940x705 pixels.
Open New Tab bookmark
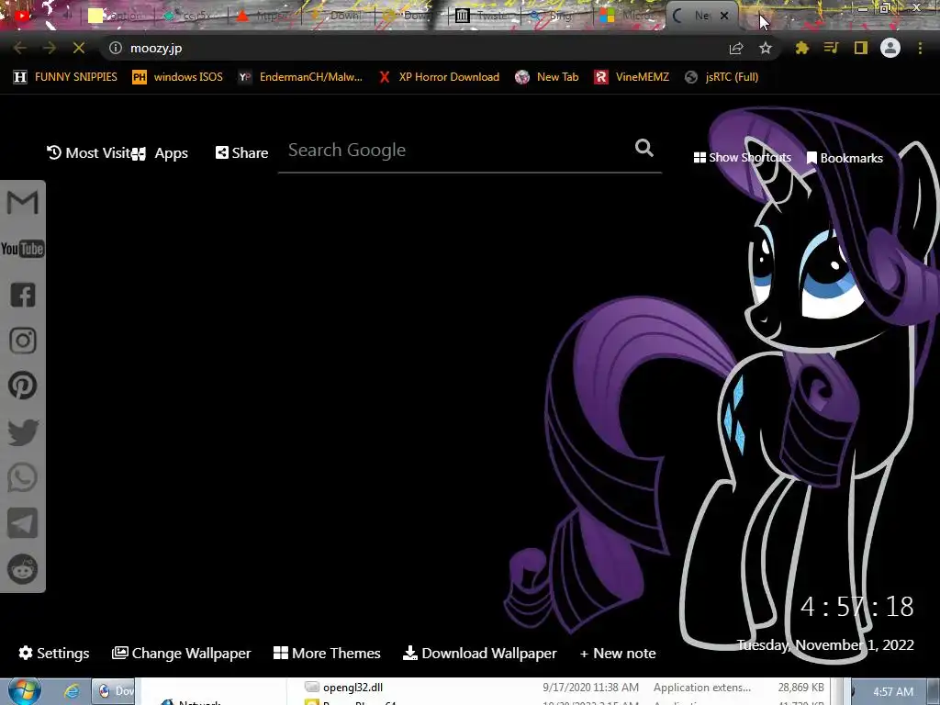547,77
